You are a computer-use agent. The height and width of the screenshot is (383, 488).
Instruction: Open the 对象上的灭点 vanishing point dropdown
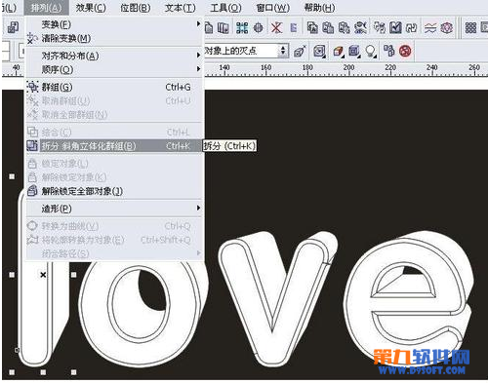pos(246,51)
